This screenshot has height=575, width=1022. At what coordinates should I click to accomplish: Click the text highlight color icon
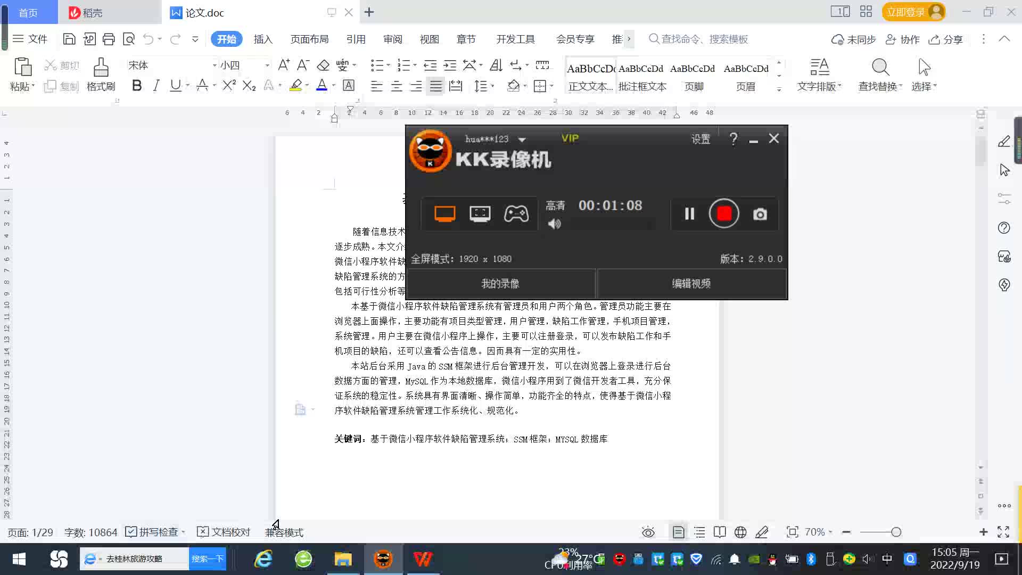click(x=296, y=86)
